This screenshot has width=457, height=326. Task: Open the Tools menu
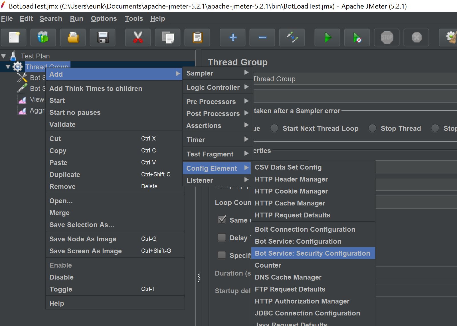[x=134, y=19]
